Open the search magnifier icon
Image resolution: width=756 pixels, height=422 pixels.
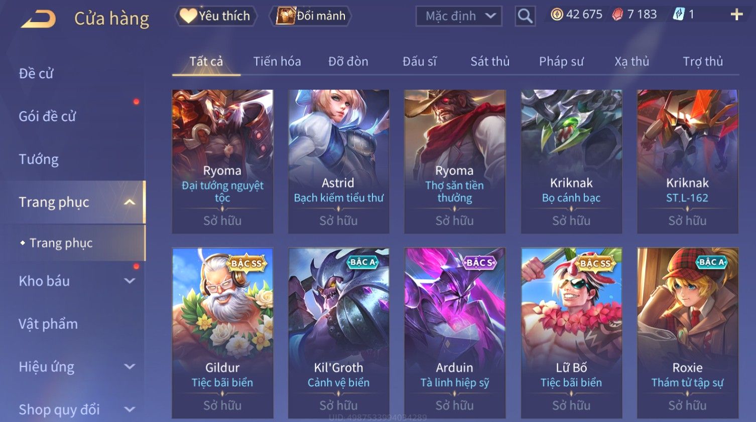point(525,17)
